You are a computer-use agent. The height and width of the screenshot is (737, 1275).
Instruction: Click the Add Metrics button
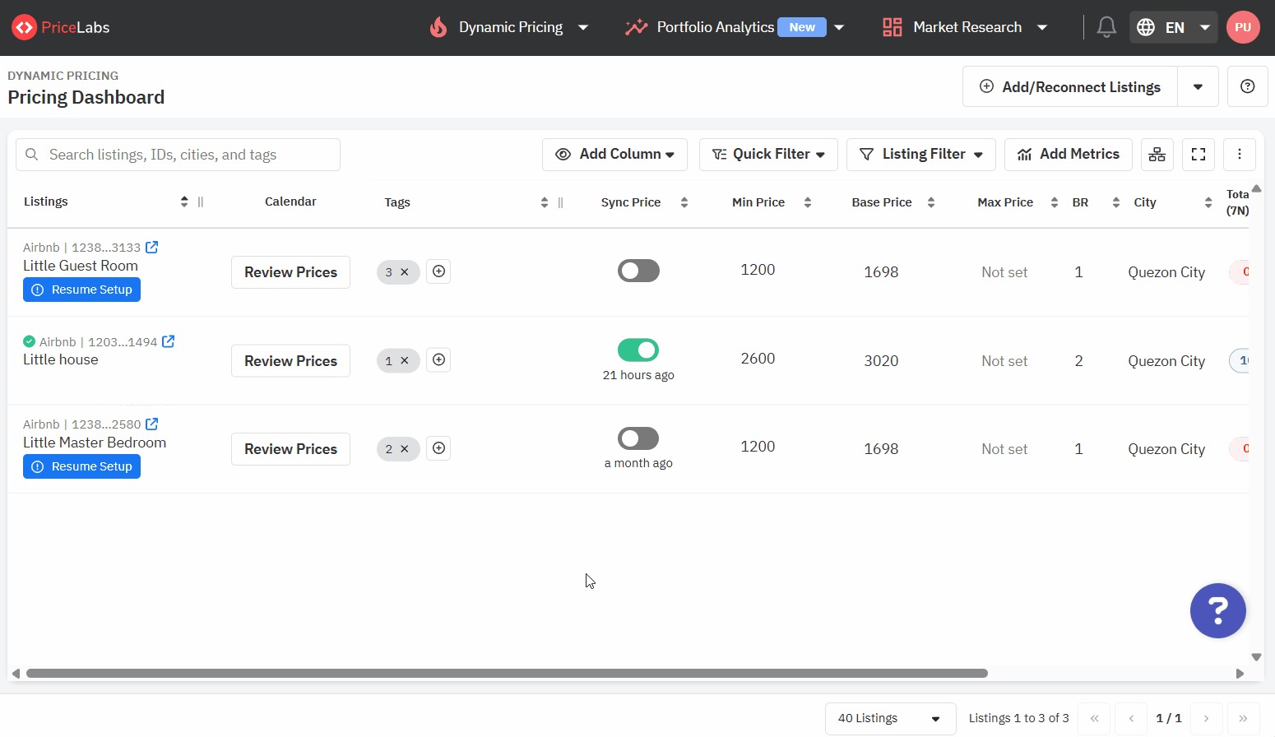coord(1069,155)
